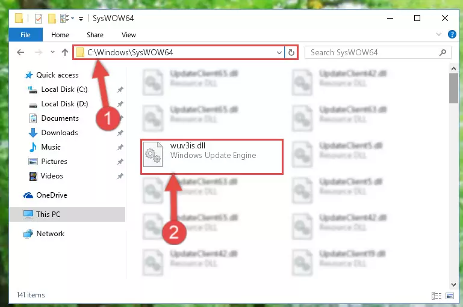The image size is (463, 307).
Task: Click the pin icon beside Pictures
Action: point(120,162)
